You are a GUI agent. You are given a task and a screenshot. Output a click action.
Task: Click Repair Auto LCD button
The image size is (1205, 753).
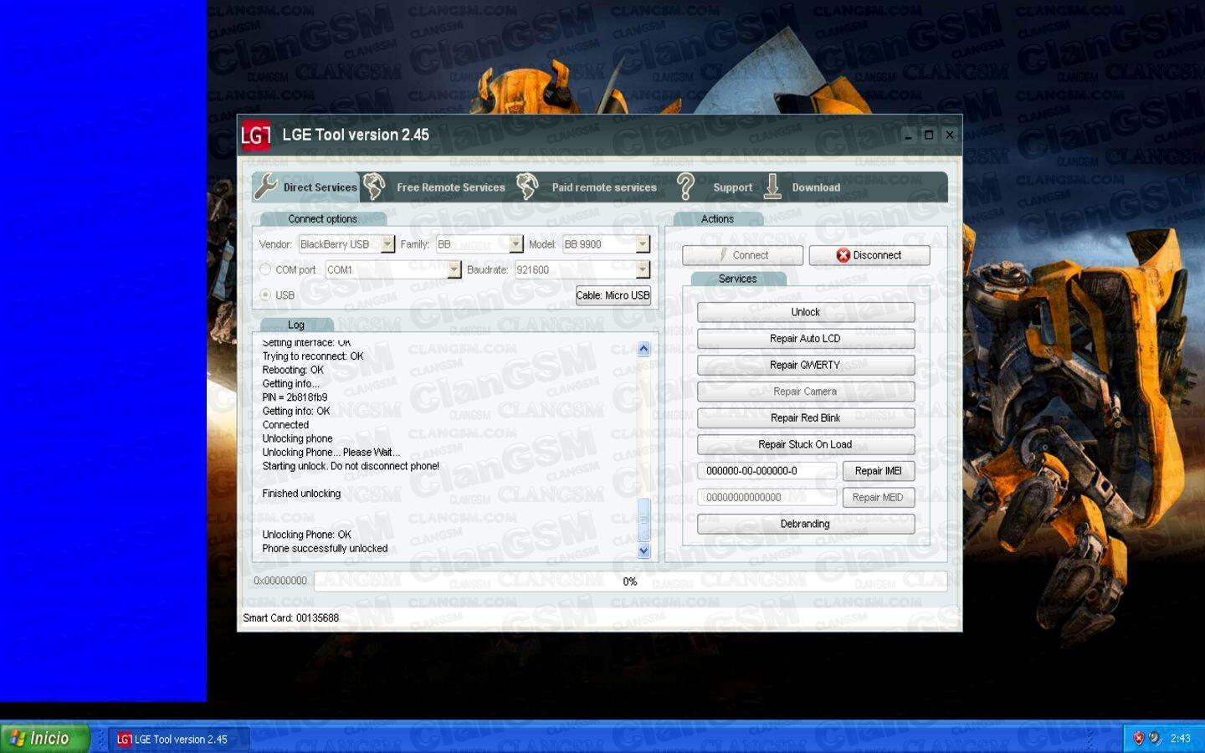[x=806, y=338]
